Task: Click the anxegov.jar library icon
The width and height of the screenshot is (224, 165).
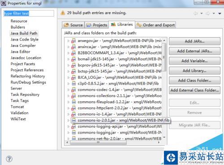Action: [73, 41]
